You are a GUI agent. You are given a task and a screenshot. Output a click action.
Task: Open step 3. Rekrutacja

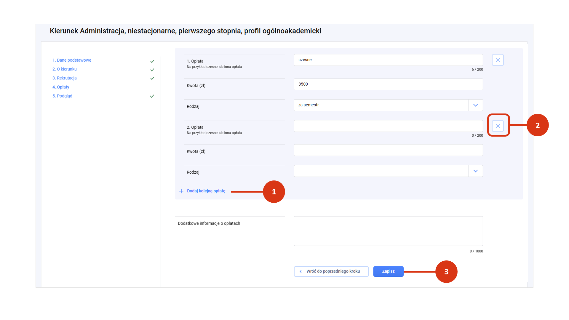click(x=64, y=78)
